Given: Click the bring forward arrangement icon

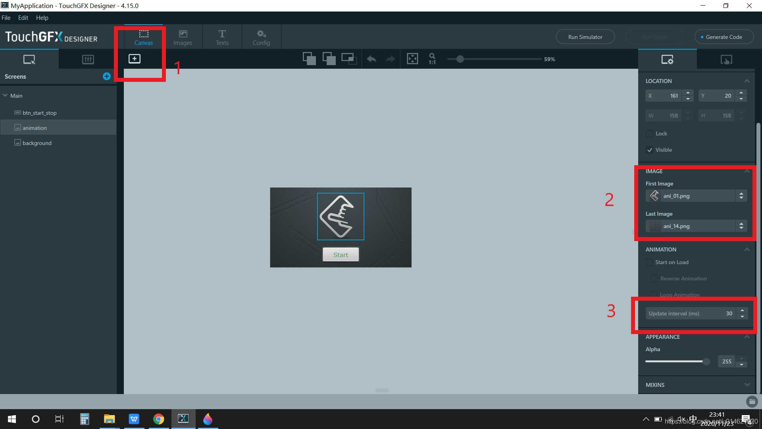Looking at the screenshot, I should (x=309, y=59).
